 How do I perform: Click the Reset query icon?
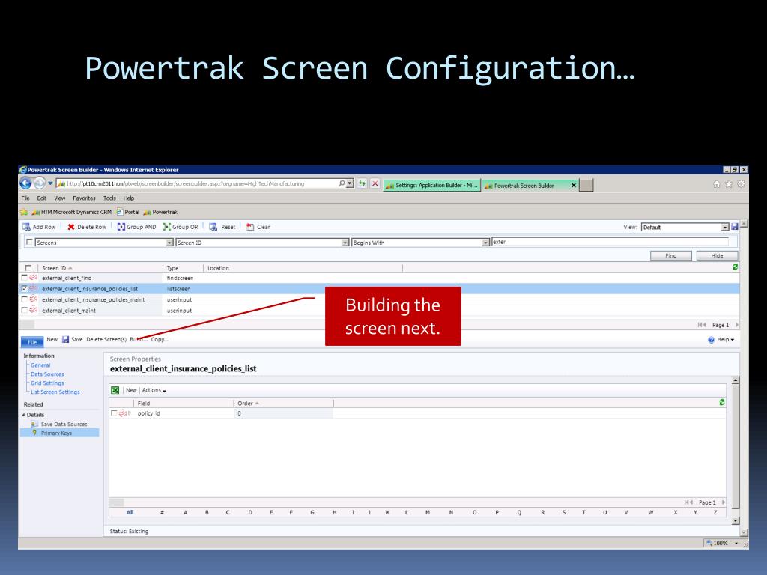(x=213, y=227)
